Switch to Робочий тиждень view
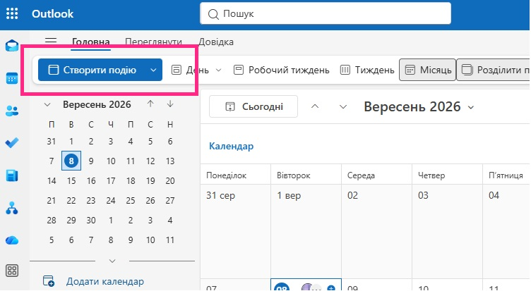The image size is (531, 291). 282,70
